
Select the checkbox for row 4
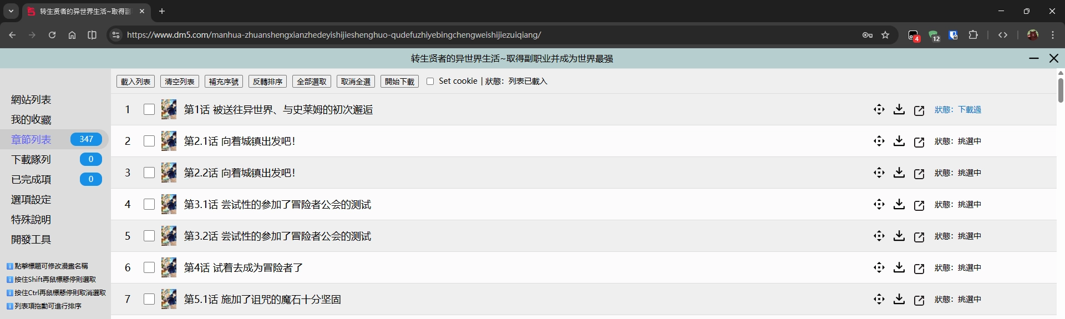[149, 205]
